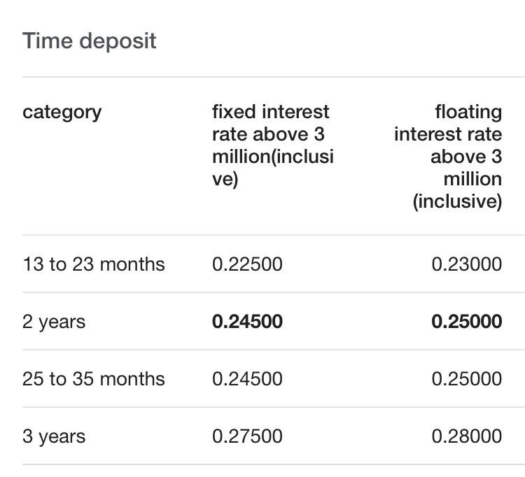Image resolution: width=525 pixels, height=477 pixels.
Task: Click the 13 to 23 months label
Action: [x=94, y=264]
